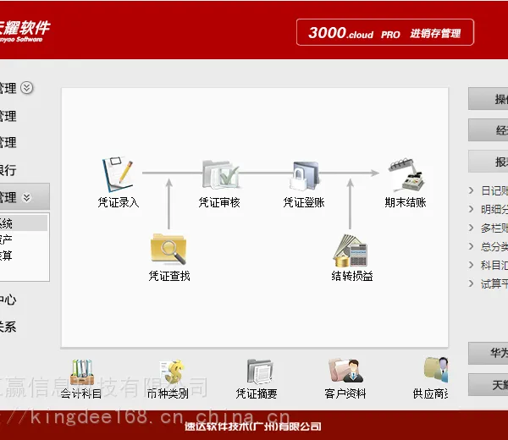Click the 华为 button at lower right
The image size is (508, 440).
pyautogui.click(x=489, y=353)
